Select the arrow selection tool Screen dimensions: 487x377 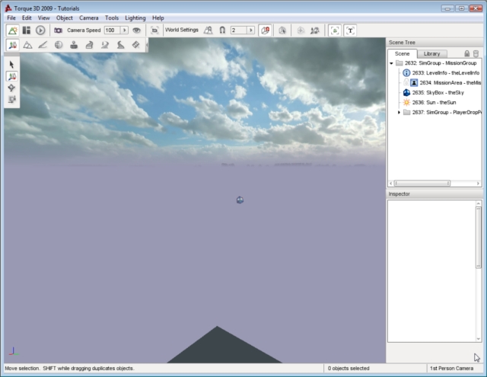12,65
